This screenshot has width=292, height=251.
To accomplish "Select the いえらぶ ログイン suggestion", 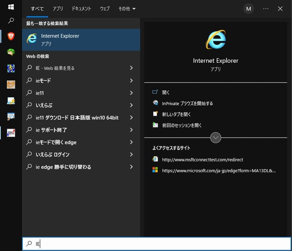I will 81,155.
